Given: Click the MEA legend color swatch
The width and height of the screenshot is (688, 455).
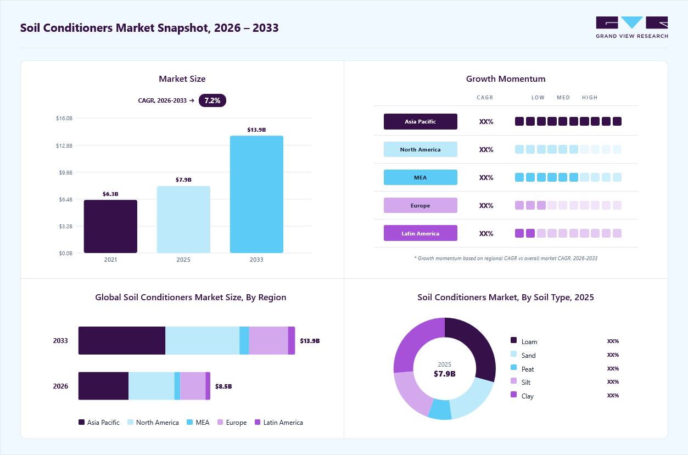Looking at the screenshot, I should click(x=190, y=423).
